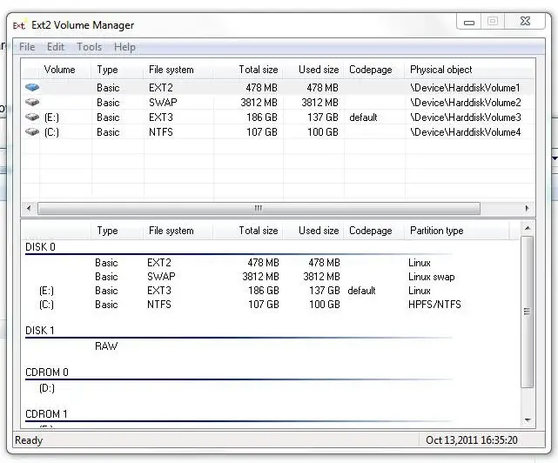The width and height of the screenshot is (558, 463).
Task: Click down arrow of lower pane scrollbar
Action: pos(528,420)
